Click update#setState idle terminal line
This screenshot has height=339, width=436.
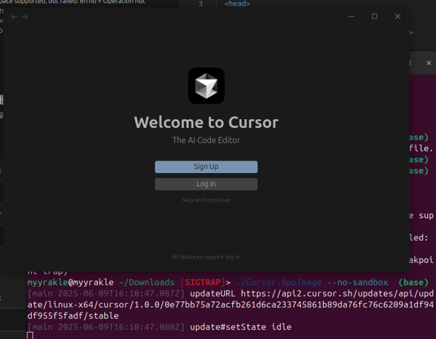[x=240, y=327]
